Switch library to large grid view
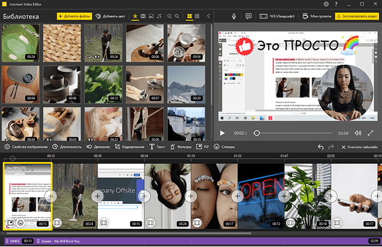The width and height of the screenshot is (382, 247). [189, 16]
